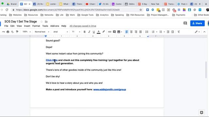
Task: Toggle underline formatting
Action: 94,32
